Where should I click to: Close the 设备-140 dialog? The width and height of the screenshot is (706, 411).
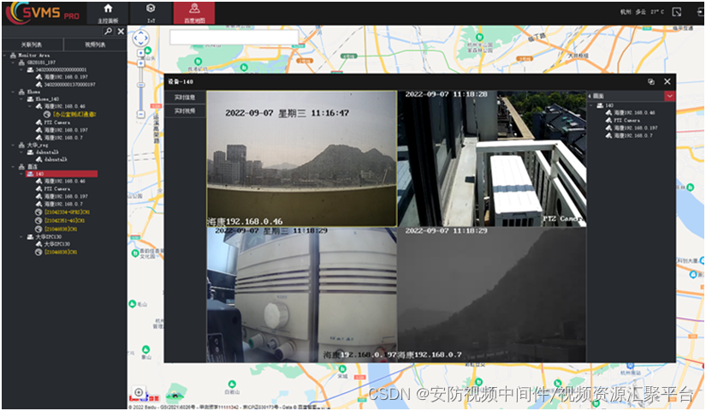[667, 81]
